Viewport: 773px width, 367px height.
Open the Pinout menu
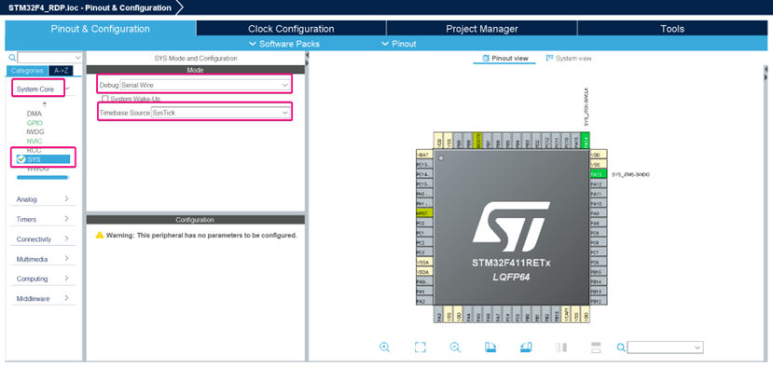coord(399,44)
